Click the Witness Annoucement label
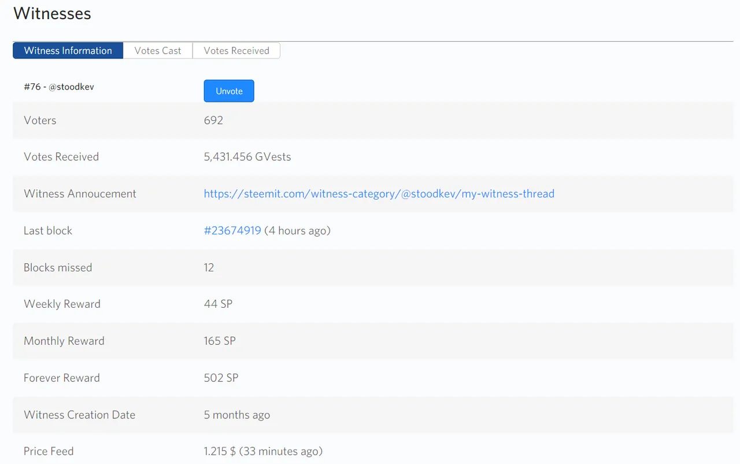This screenshot has width=740, height=464. pyautogui.click(x=80, y=194)
